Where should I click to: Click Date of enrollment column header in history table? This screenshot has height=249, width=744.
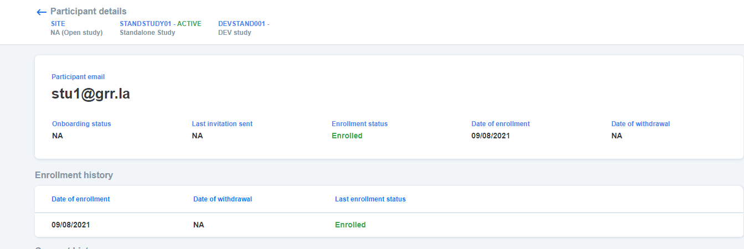[81, 199]
